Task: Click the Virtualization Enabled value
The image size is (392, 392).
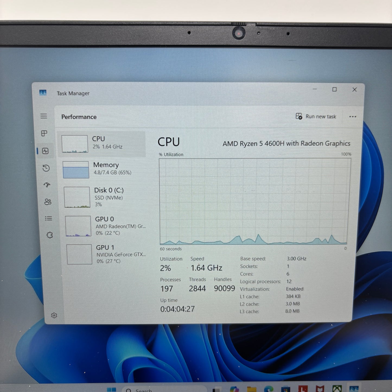Action: tap(295, 289)
